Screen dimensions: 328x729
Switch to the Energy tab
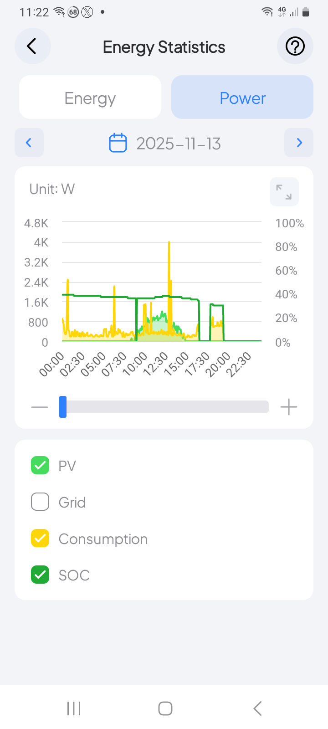tap(90, 98)
